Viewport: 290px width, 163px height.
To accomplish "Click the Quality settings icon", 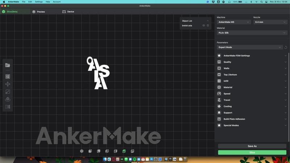I will 219,62.
